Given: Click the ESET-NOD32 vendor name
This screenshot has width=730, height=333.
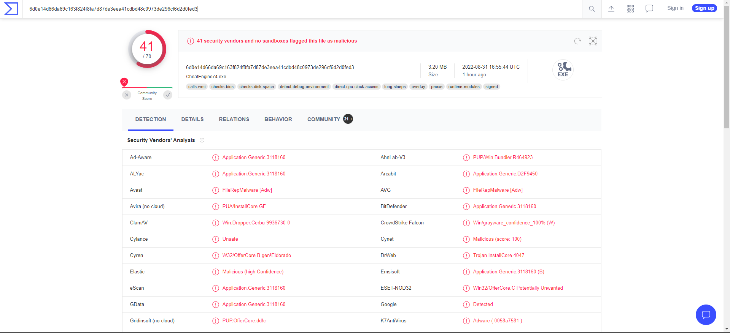Looking at the screenshot, I should pos(396,288).
